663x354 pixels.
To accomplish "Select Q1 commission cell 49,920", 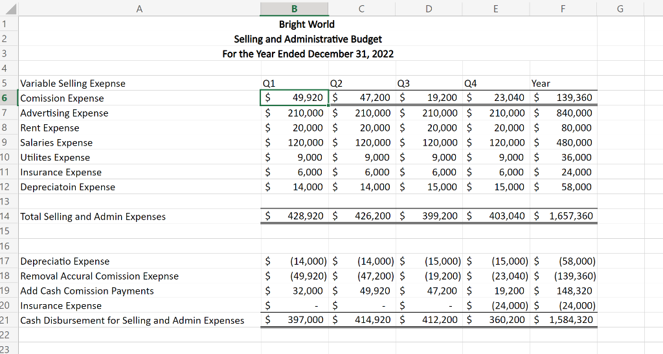I will (295, 98).
